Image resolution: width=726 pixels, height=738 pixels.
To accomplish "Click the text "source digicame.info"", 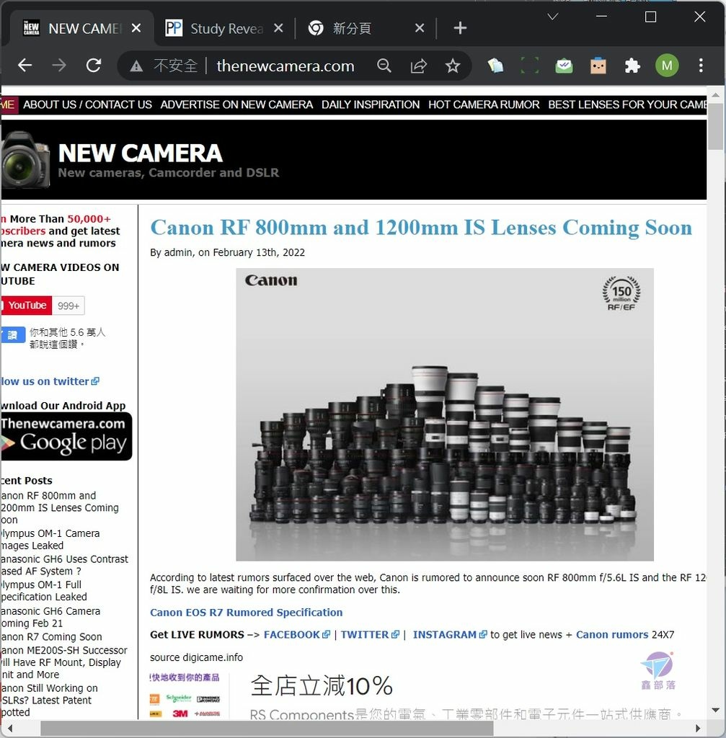I will [196, 657].
